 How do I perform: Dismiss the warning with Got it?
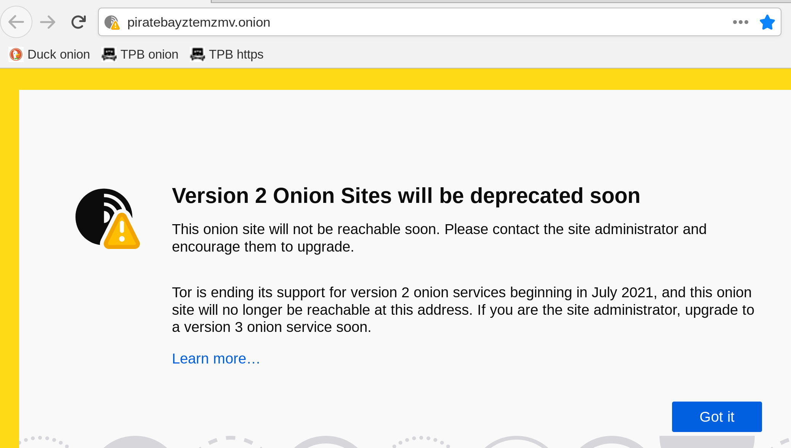coord(717,417)
